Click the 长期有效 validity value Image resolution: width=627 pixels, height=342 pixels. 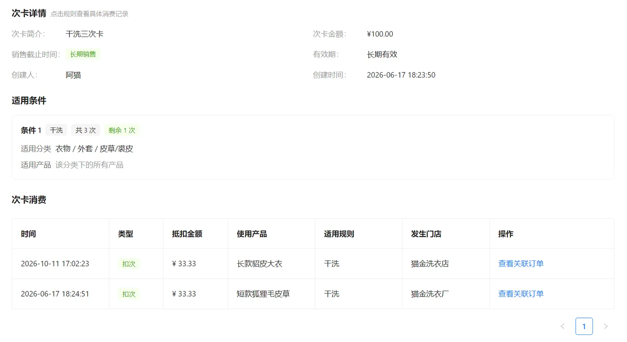[x=382, y=54]
